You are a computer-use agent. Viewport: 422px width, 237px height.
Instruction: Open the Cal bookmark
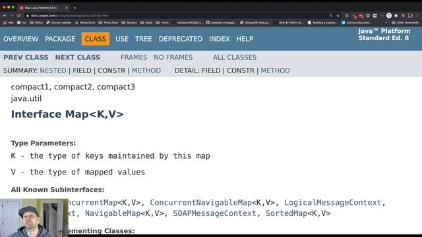[22, 22]
